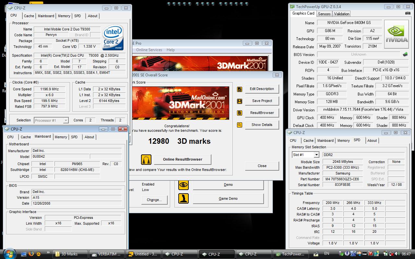Click the ResultBrowser button
Viewport: 415px width, 259px height.
262,113
